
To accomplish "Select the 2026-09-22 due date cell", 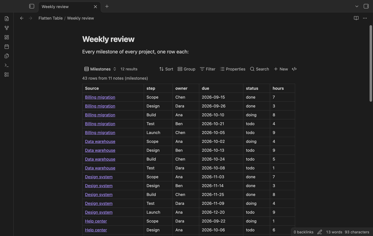I will [x=221, y=221].
